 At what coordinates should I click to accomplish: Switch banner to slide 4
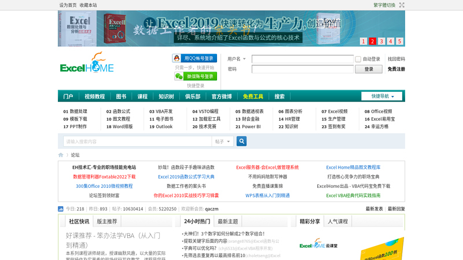pos(390,41)
